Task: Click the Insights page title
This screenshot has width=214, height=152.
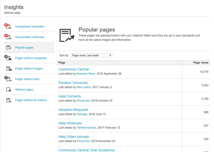Action: point(14,7)
